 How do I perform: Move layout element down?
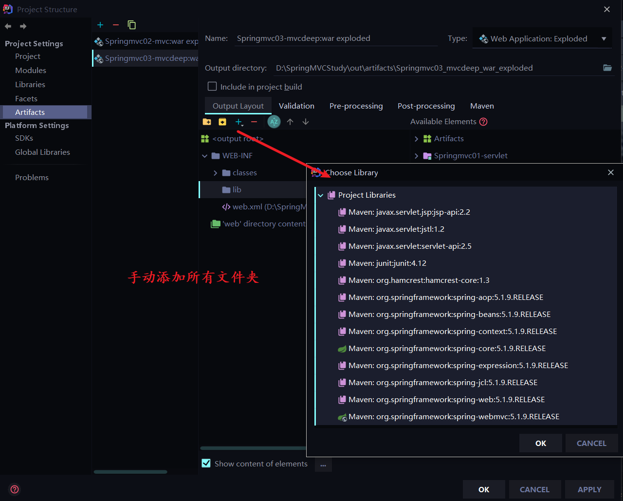[x=306, y=122]
